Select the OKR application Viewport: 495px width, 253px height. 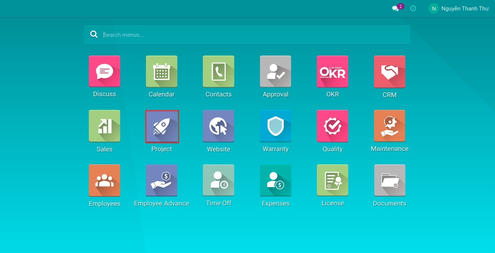332,71
